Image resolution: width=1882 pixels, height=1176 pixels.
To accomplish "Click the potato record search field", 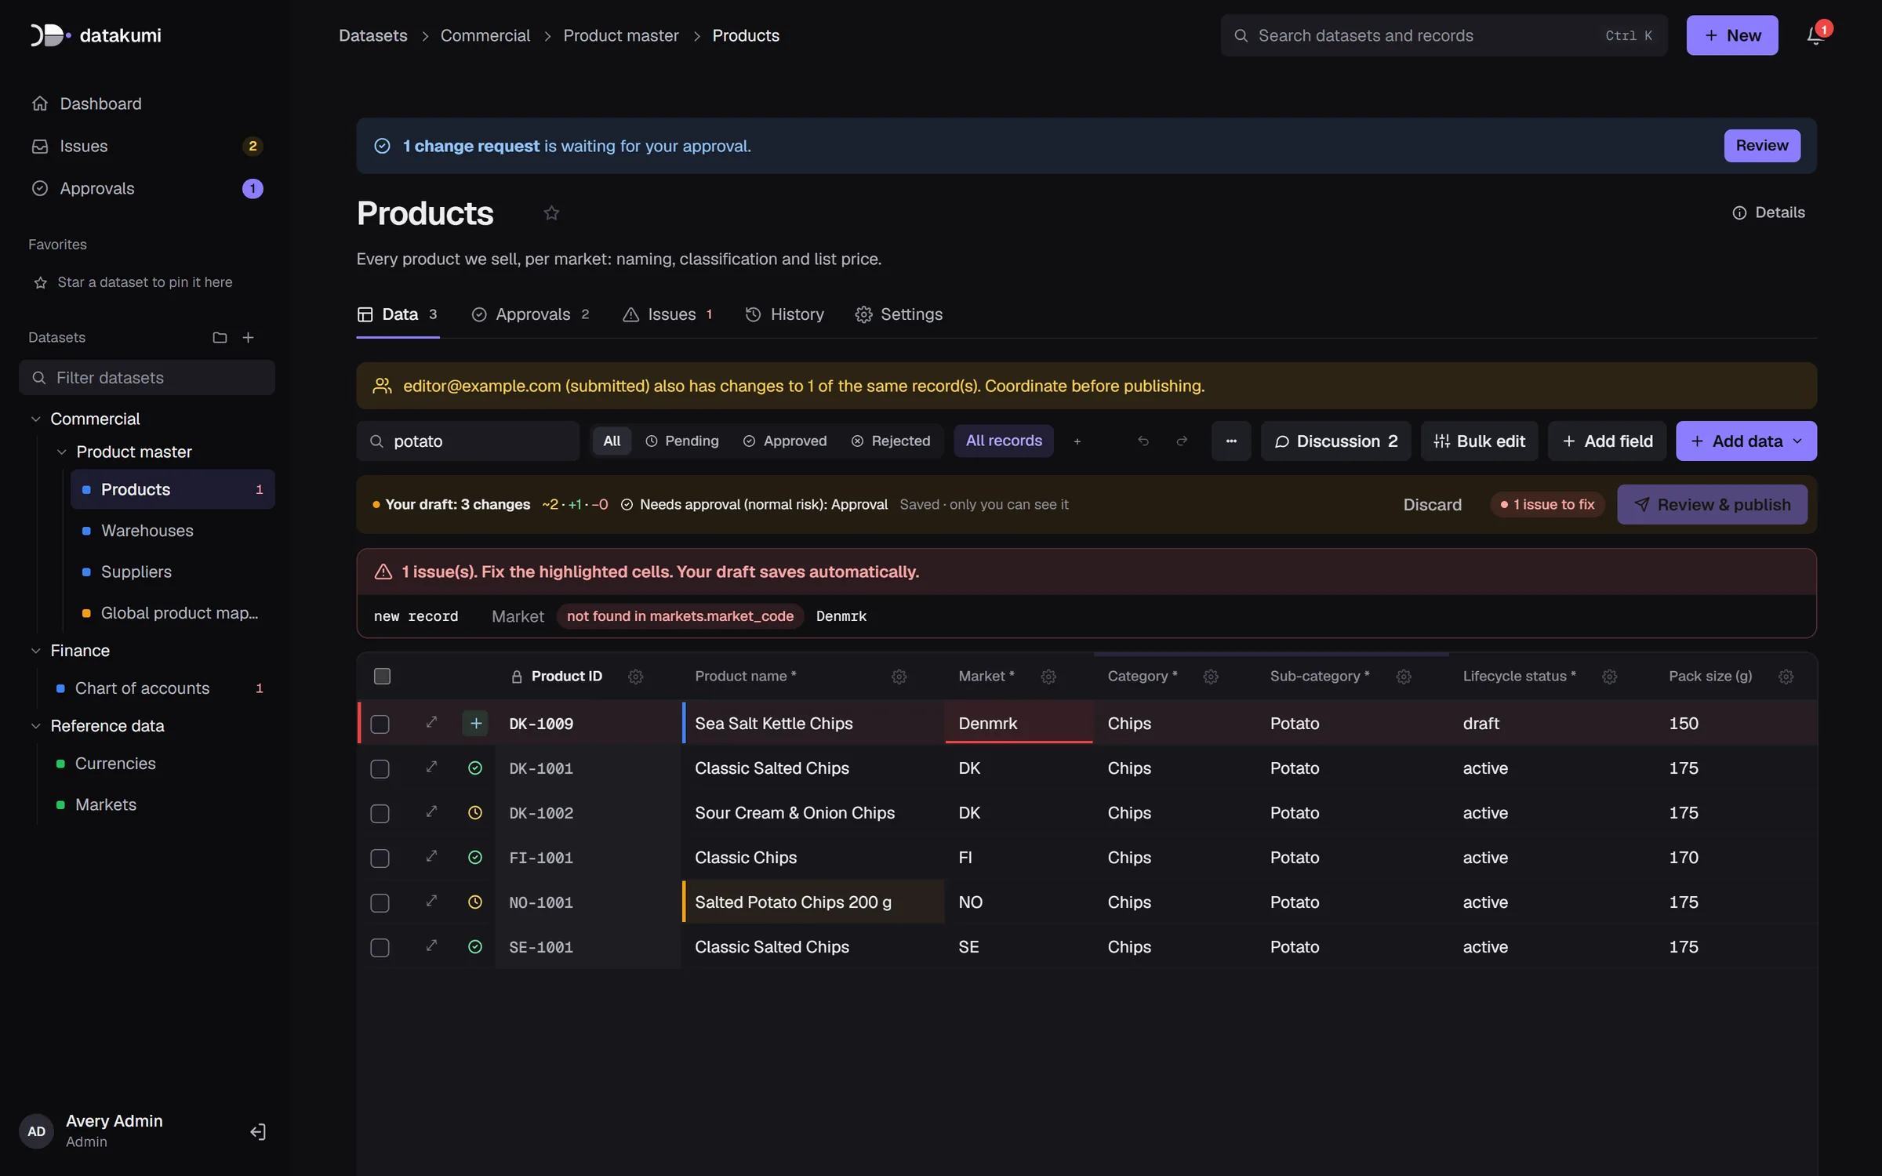I will pos(468,441).
